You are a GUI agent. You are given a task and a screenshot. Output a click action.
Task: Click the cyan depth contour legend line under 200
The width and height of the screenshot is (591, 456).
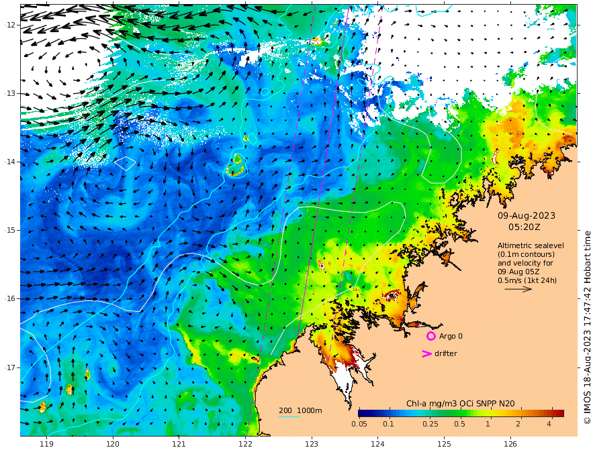coord(289,416)
